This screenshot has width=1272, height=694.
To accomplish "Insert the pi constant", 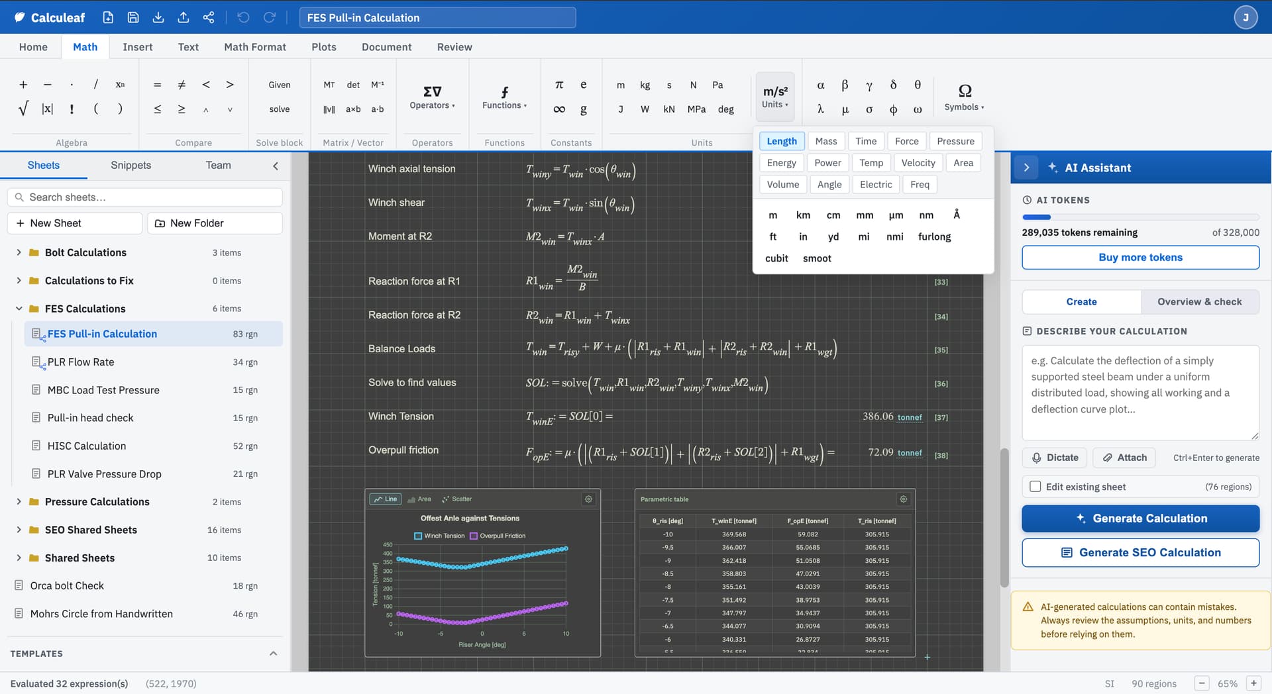I will (559, 85).
